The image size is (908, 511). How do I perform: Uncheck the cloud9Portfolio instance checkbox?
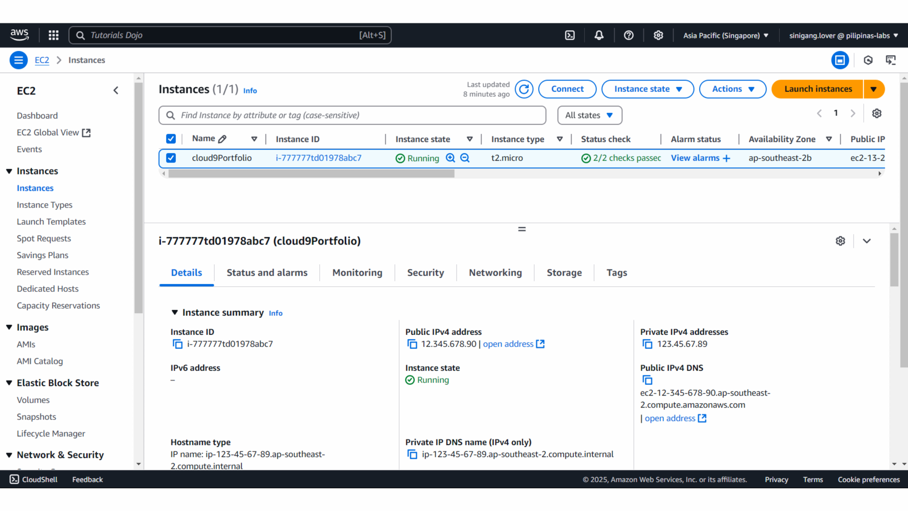pos(171,158)
